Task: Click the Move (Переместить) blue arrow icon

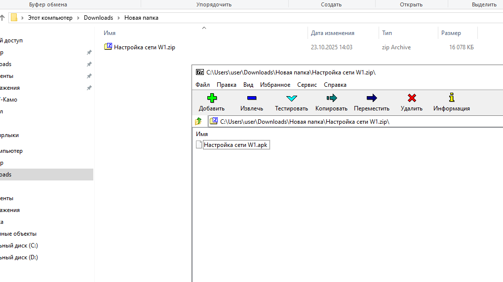Action: [372, 98]
